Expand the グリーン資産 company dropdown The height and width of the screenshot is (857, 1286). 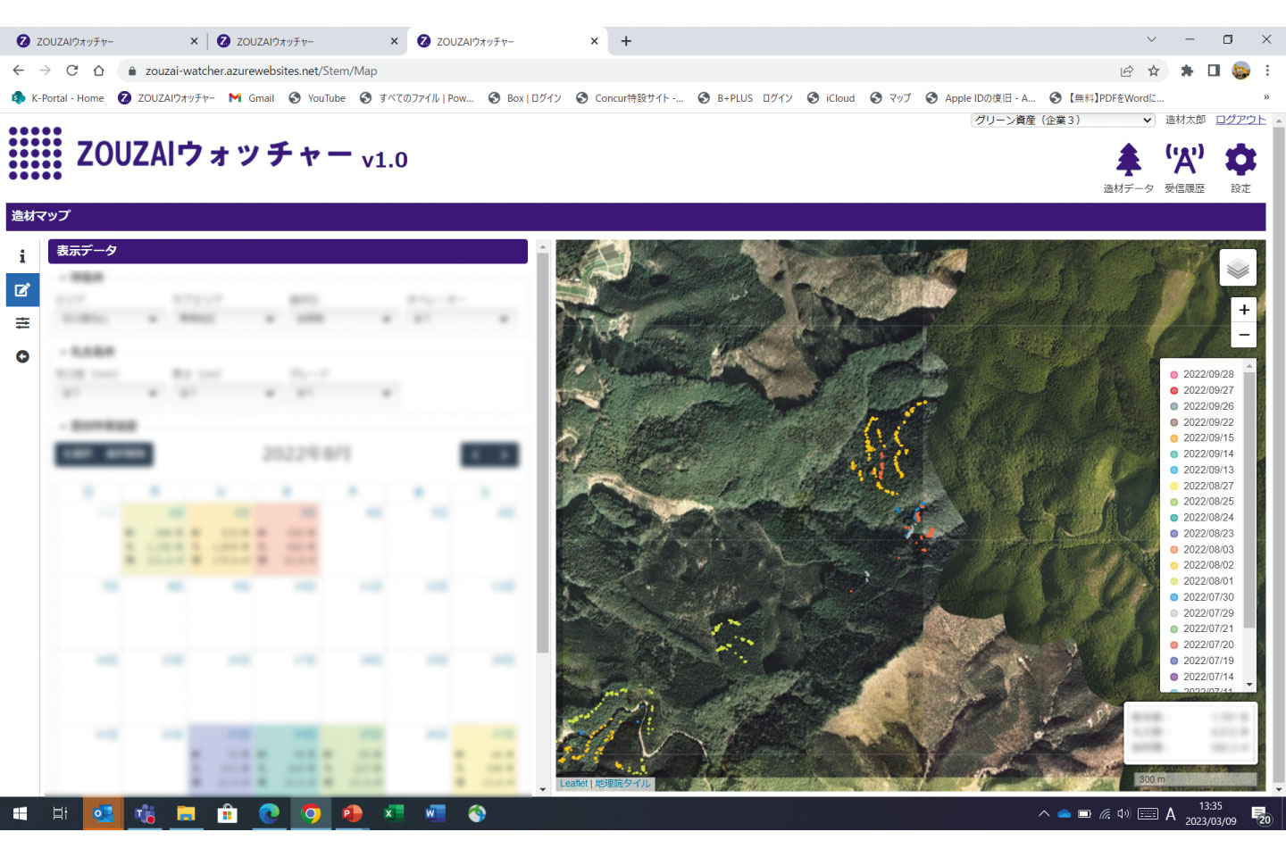coord(1063,121)
